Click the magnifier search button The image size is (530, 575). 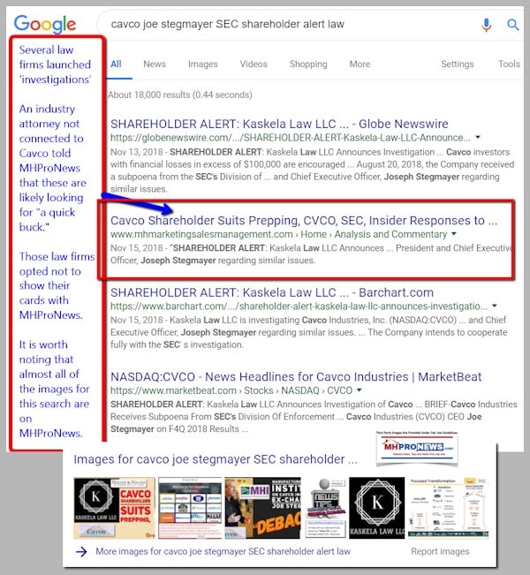pos(512,25)
